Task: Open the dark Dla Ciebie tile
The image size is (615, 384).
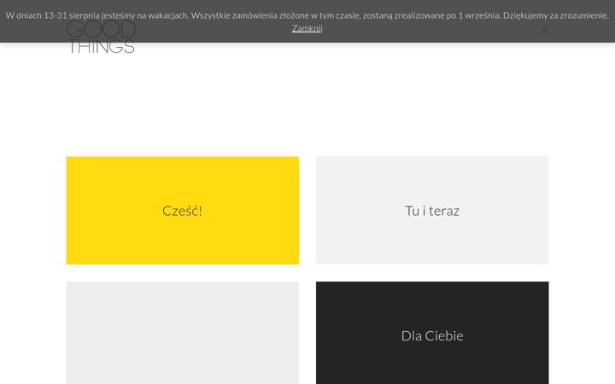Action: (432, 333)
